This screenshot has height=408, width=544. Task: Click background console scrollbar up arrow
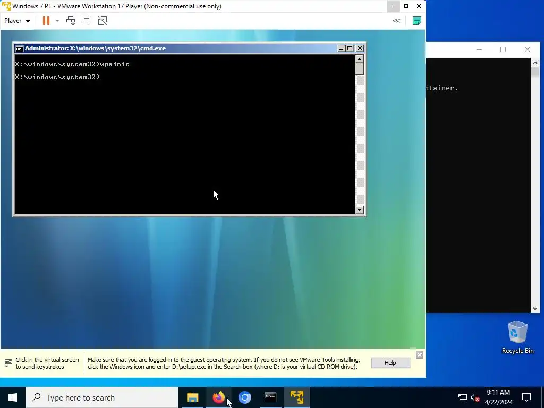[535, 63]
